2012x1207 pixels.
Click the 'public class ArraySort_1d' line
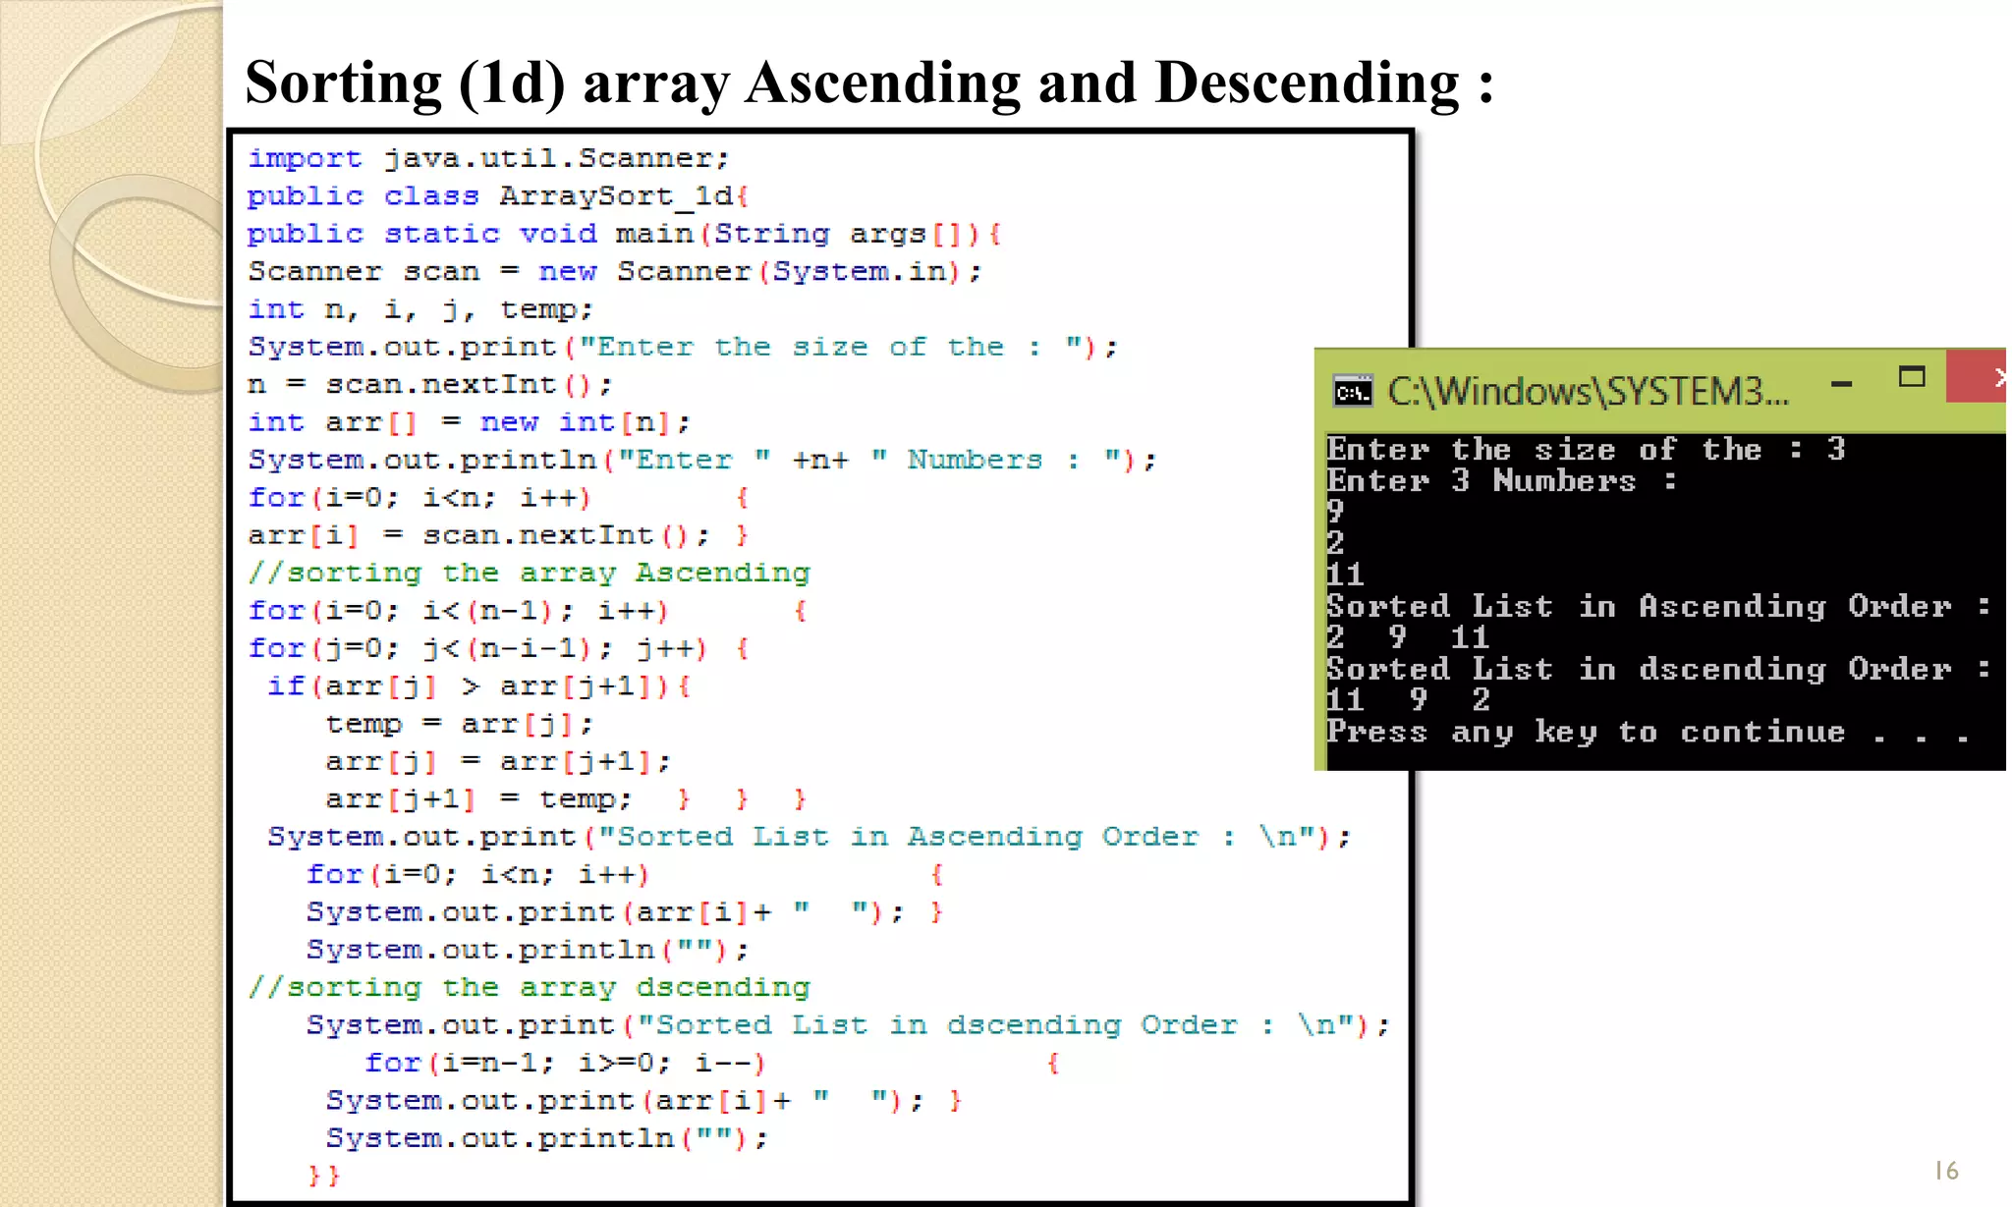coord(498,196)
